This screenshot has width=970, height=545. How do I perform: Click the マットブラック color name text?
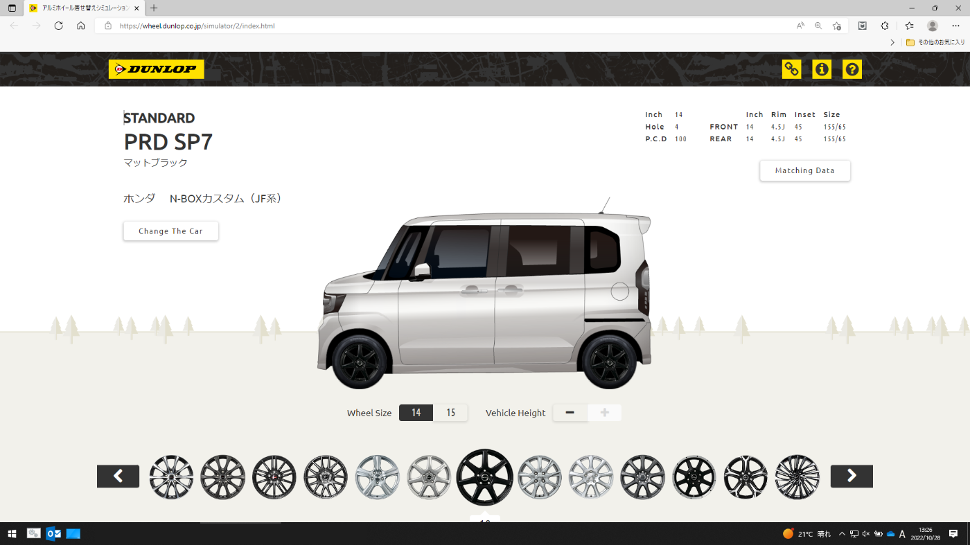[x=156, y=163]
